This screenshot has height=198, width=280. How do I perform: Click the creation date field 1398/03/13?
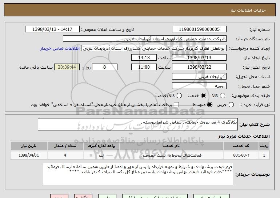click(199, 58)
